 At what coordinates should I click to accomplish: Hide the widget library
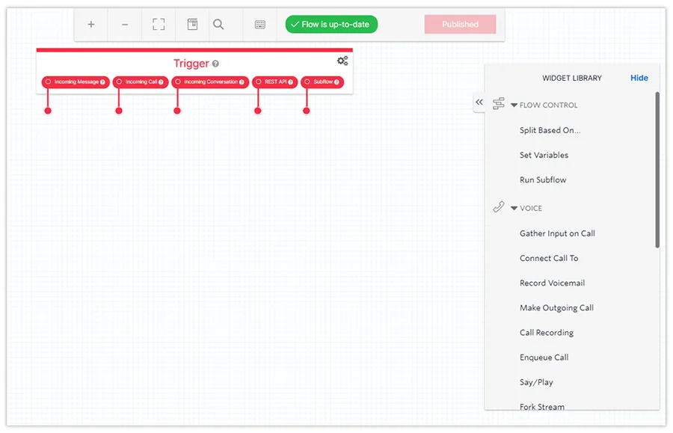(639, 78)
